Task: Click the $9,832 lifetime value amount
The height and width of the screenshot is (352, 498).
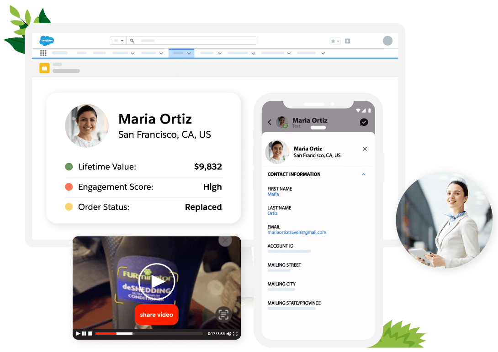Action: (208, 167)
